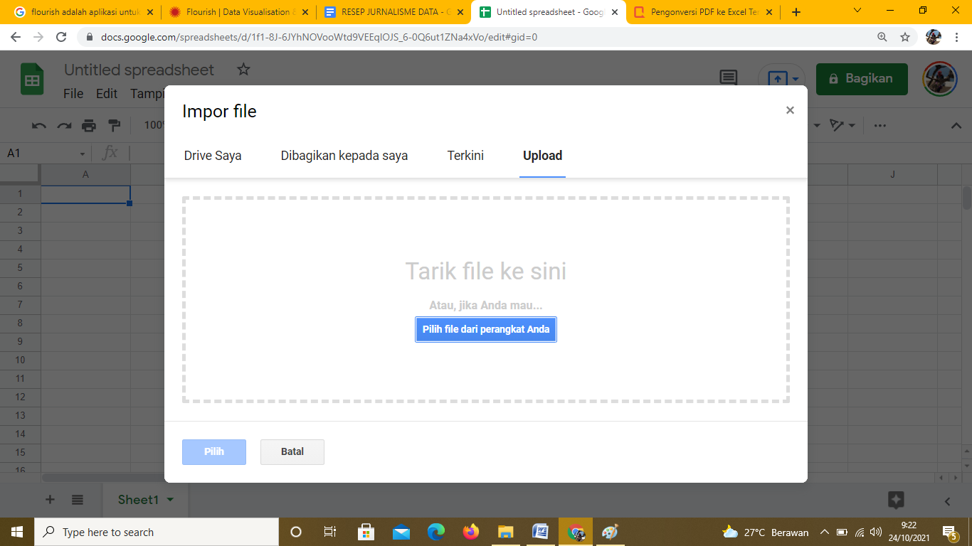972x546 pixels.
Task: Expand the Sheet1 tab dropdown arrow
Action: 170,500
